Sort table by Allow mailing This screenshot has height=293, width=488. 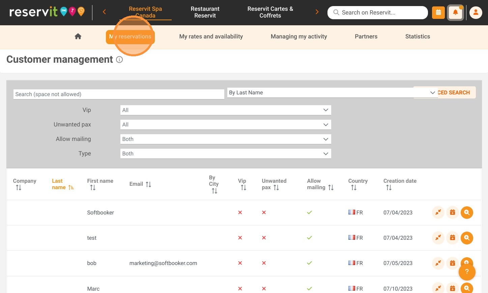click(x=331, y=187)
